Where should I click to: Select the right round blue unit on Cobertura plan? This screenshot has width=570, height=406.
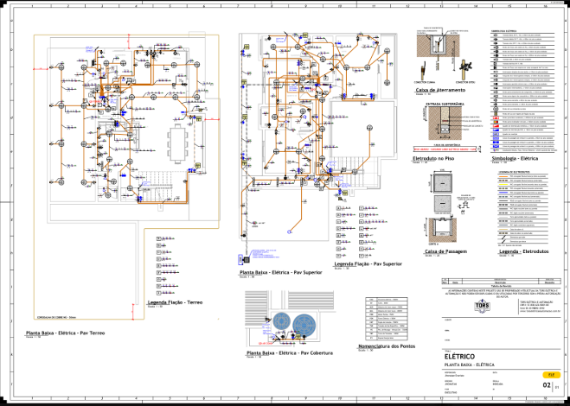[x=304, y=324]
